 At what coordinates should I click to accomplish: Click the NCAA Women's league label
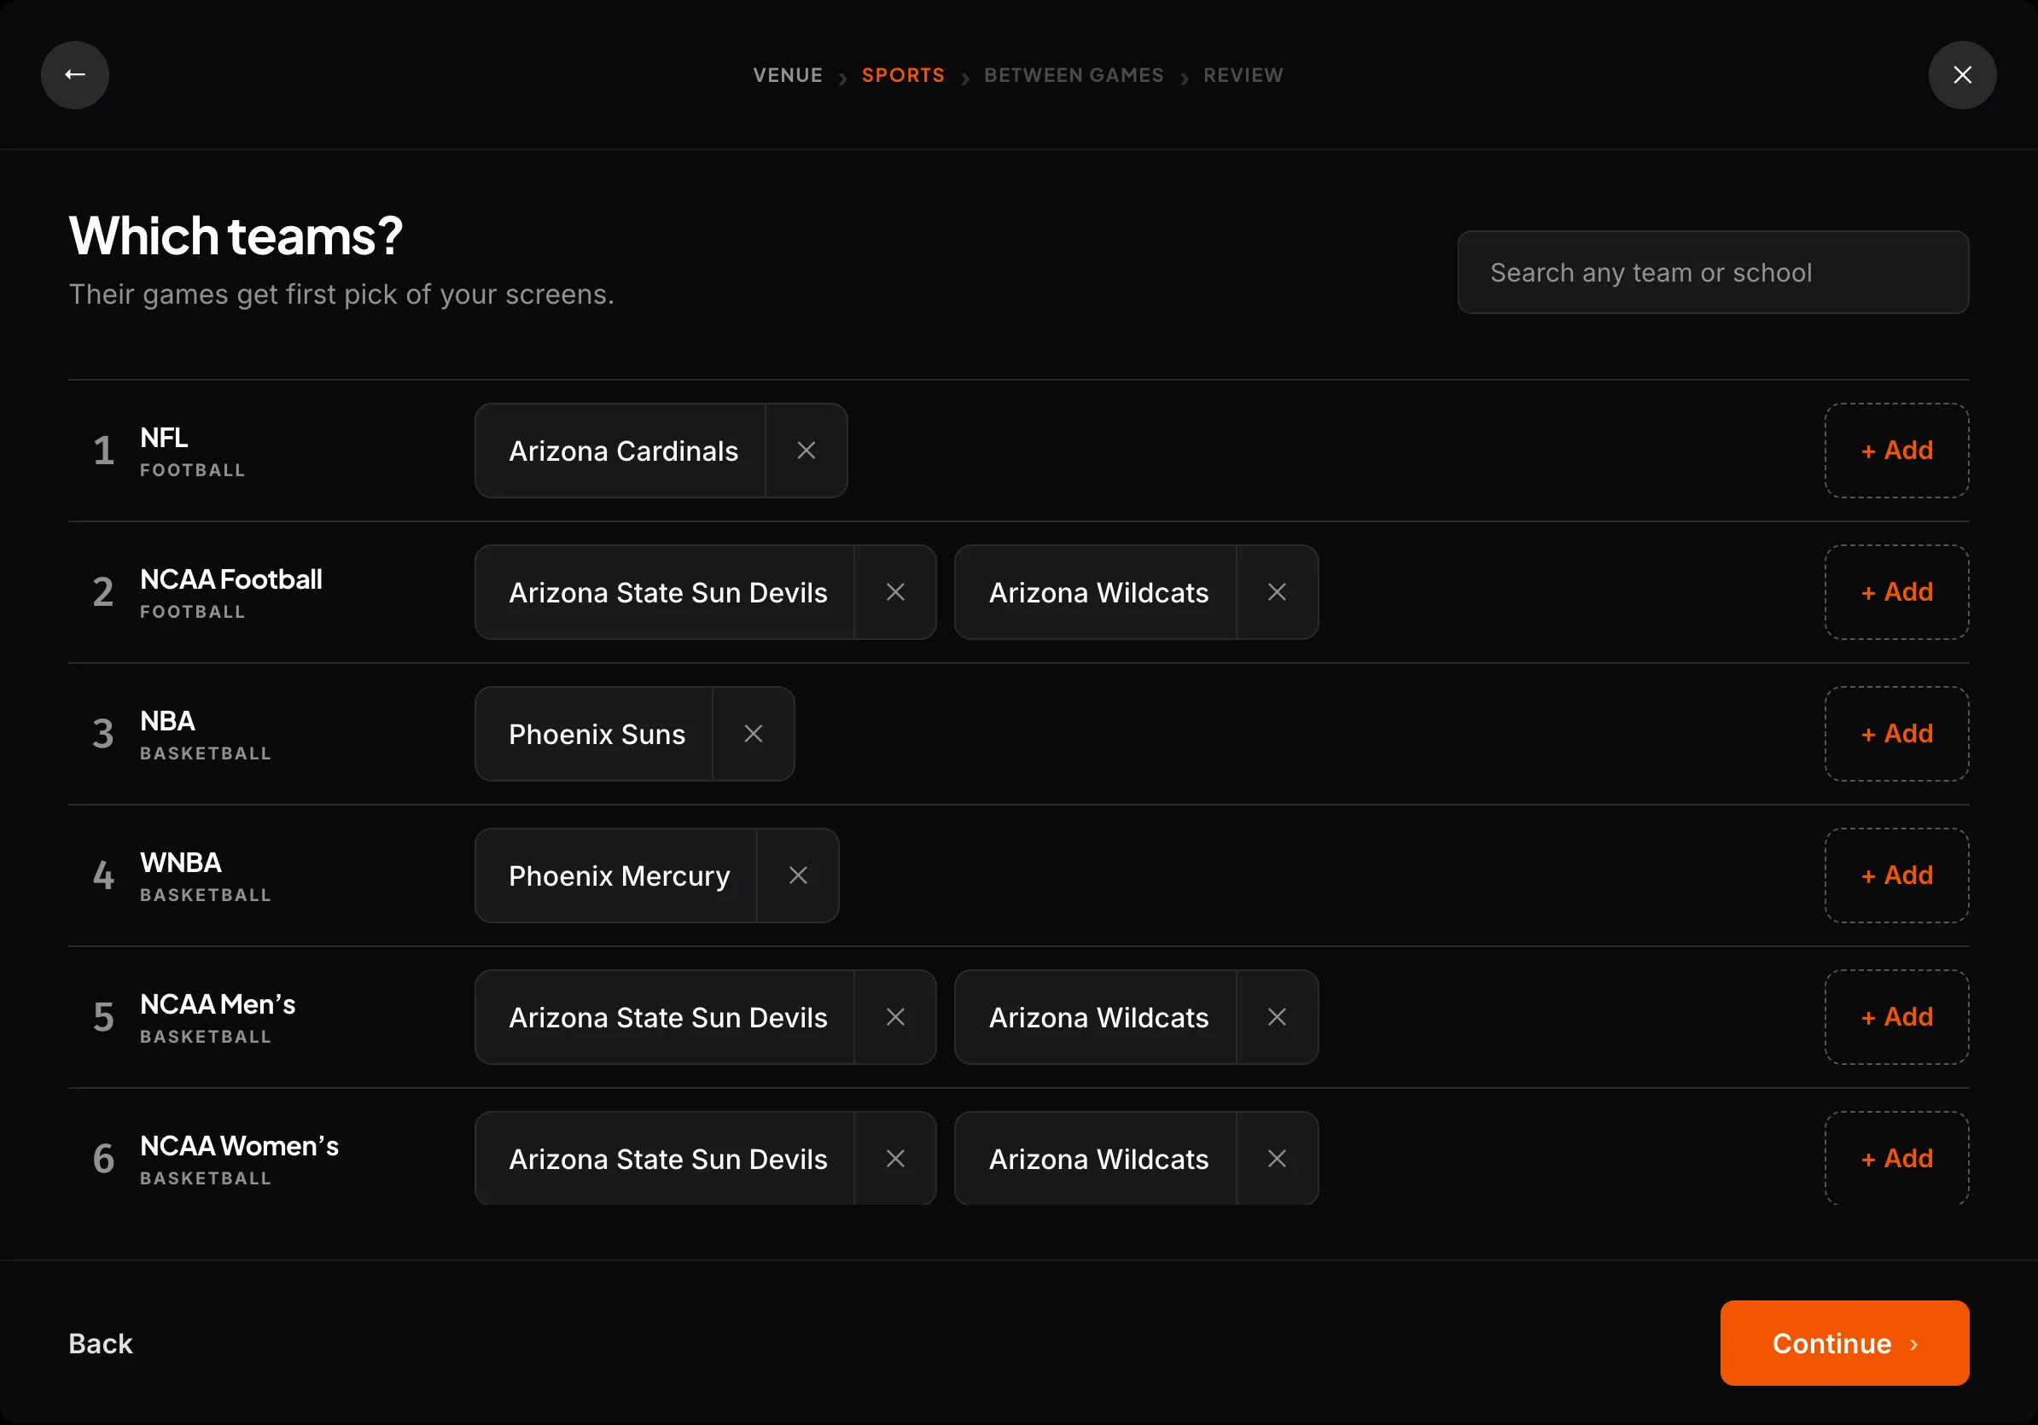pyautogui.click(x=240, y=1145)
